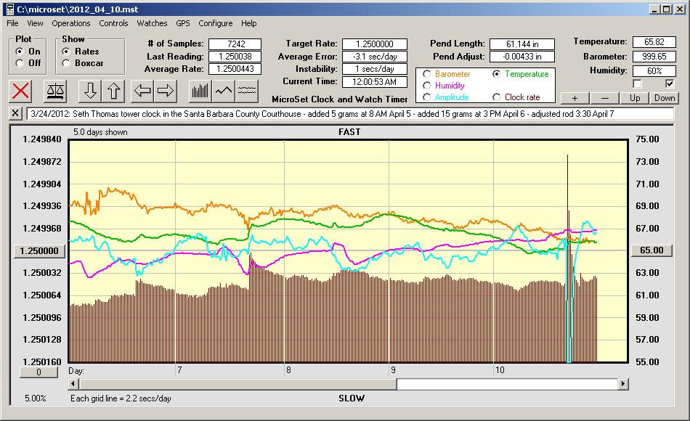Image resolution: width=690 pixels, height=421 pixels.
Task: Click the minus (—) button
Action: point(604,98)
